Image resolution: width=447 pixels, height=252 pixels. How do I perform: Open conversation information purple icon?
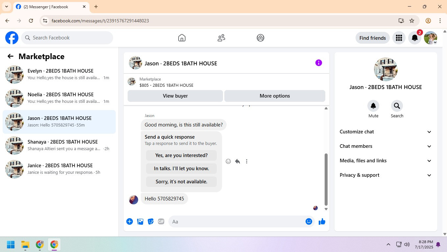coord(319,63)
